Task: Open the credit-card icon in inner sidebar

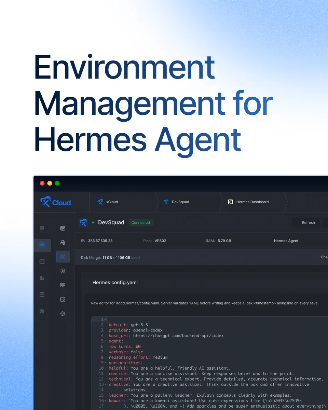Action: point(63,299)
